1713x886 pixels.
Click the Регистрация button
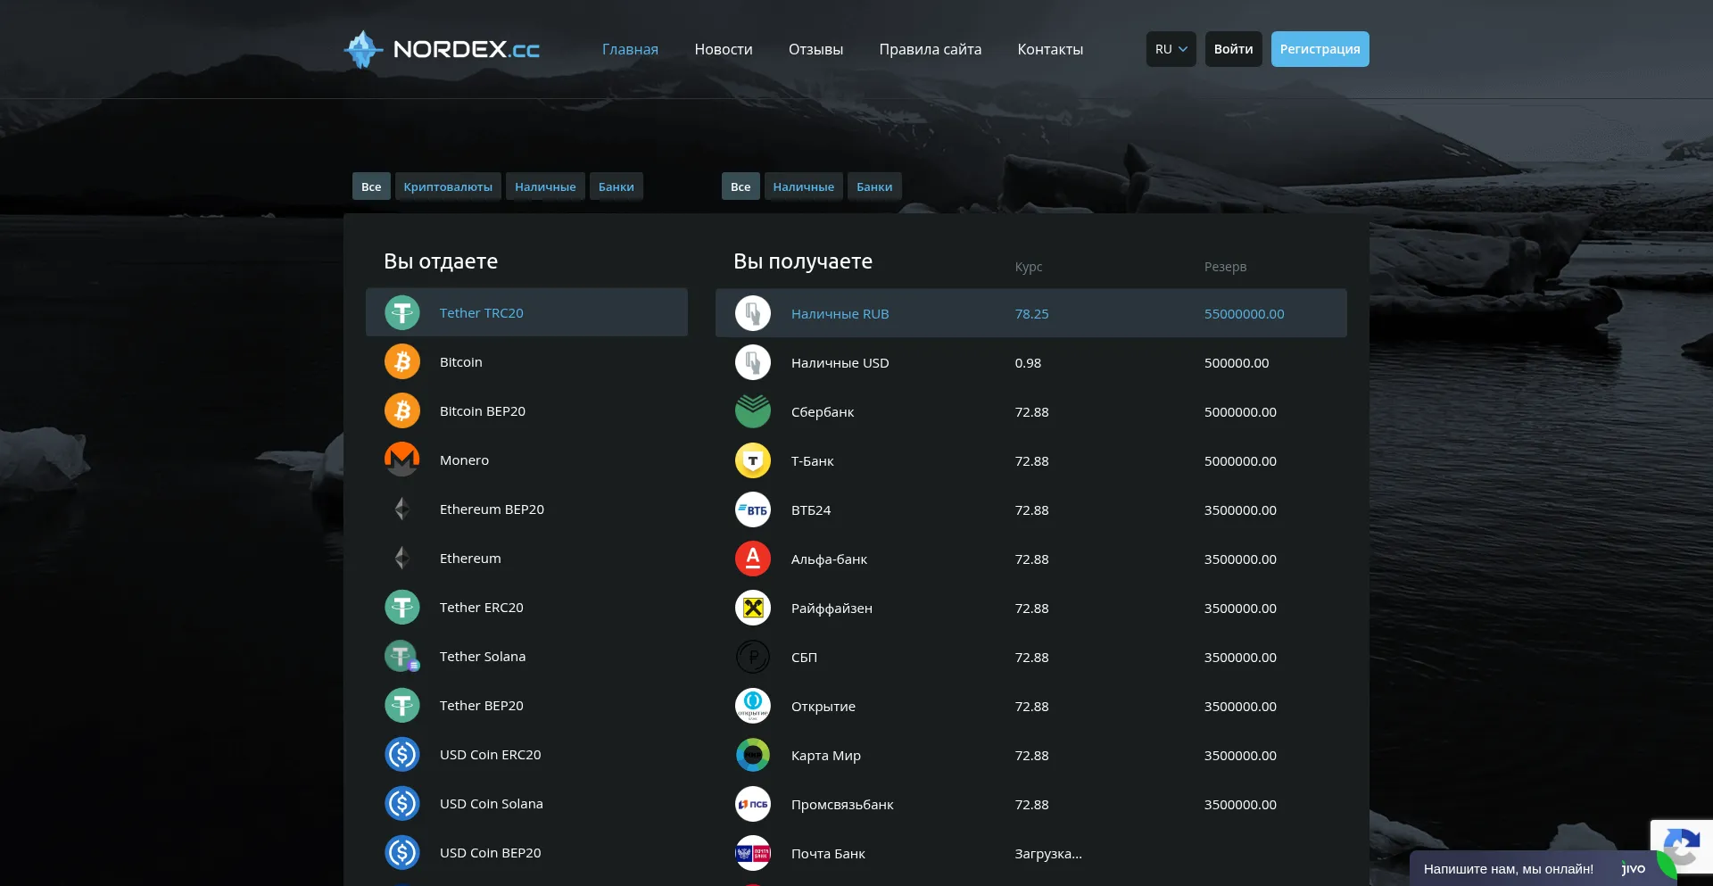(x=1320, y=49)
